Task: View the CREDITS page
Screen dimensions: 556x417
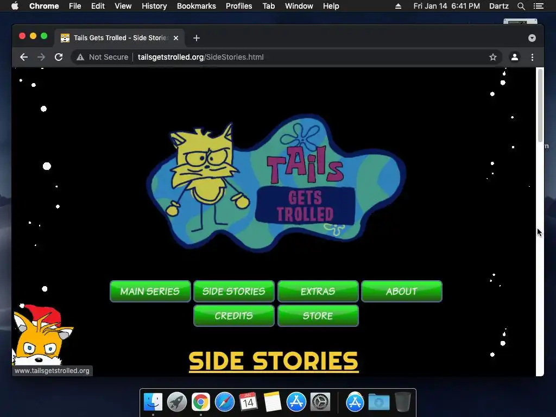Action: pyautogui.click(x=234, y=315)
